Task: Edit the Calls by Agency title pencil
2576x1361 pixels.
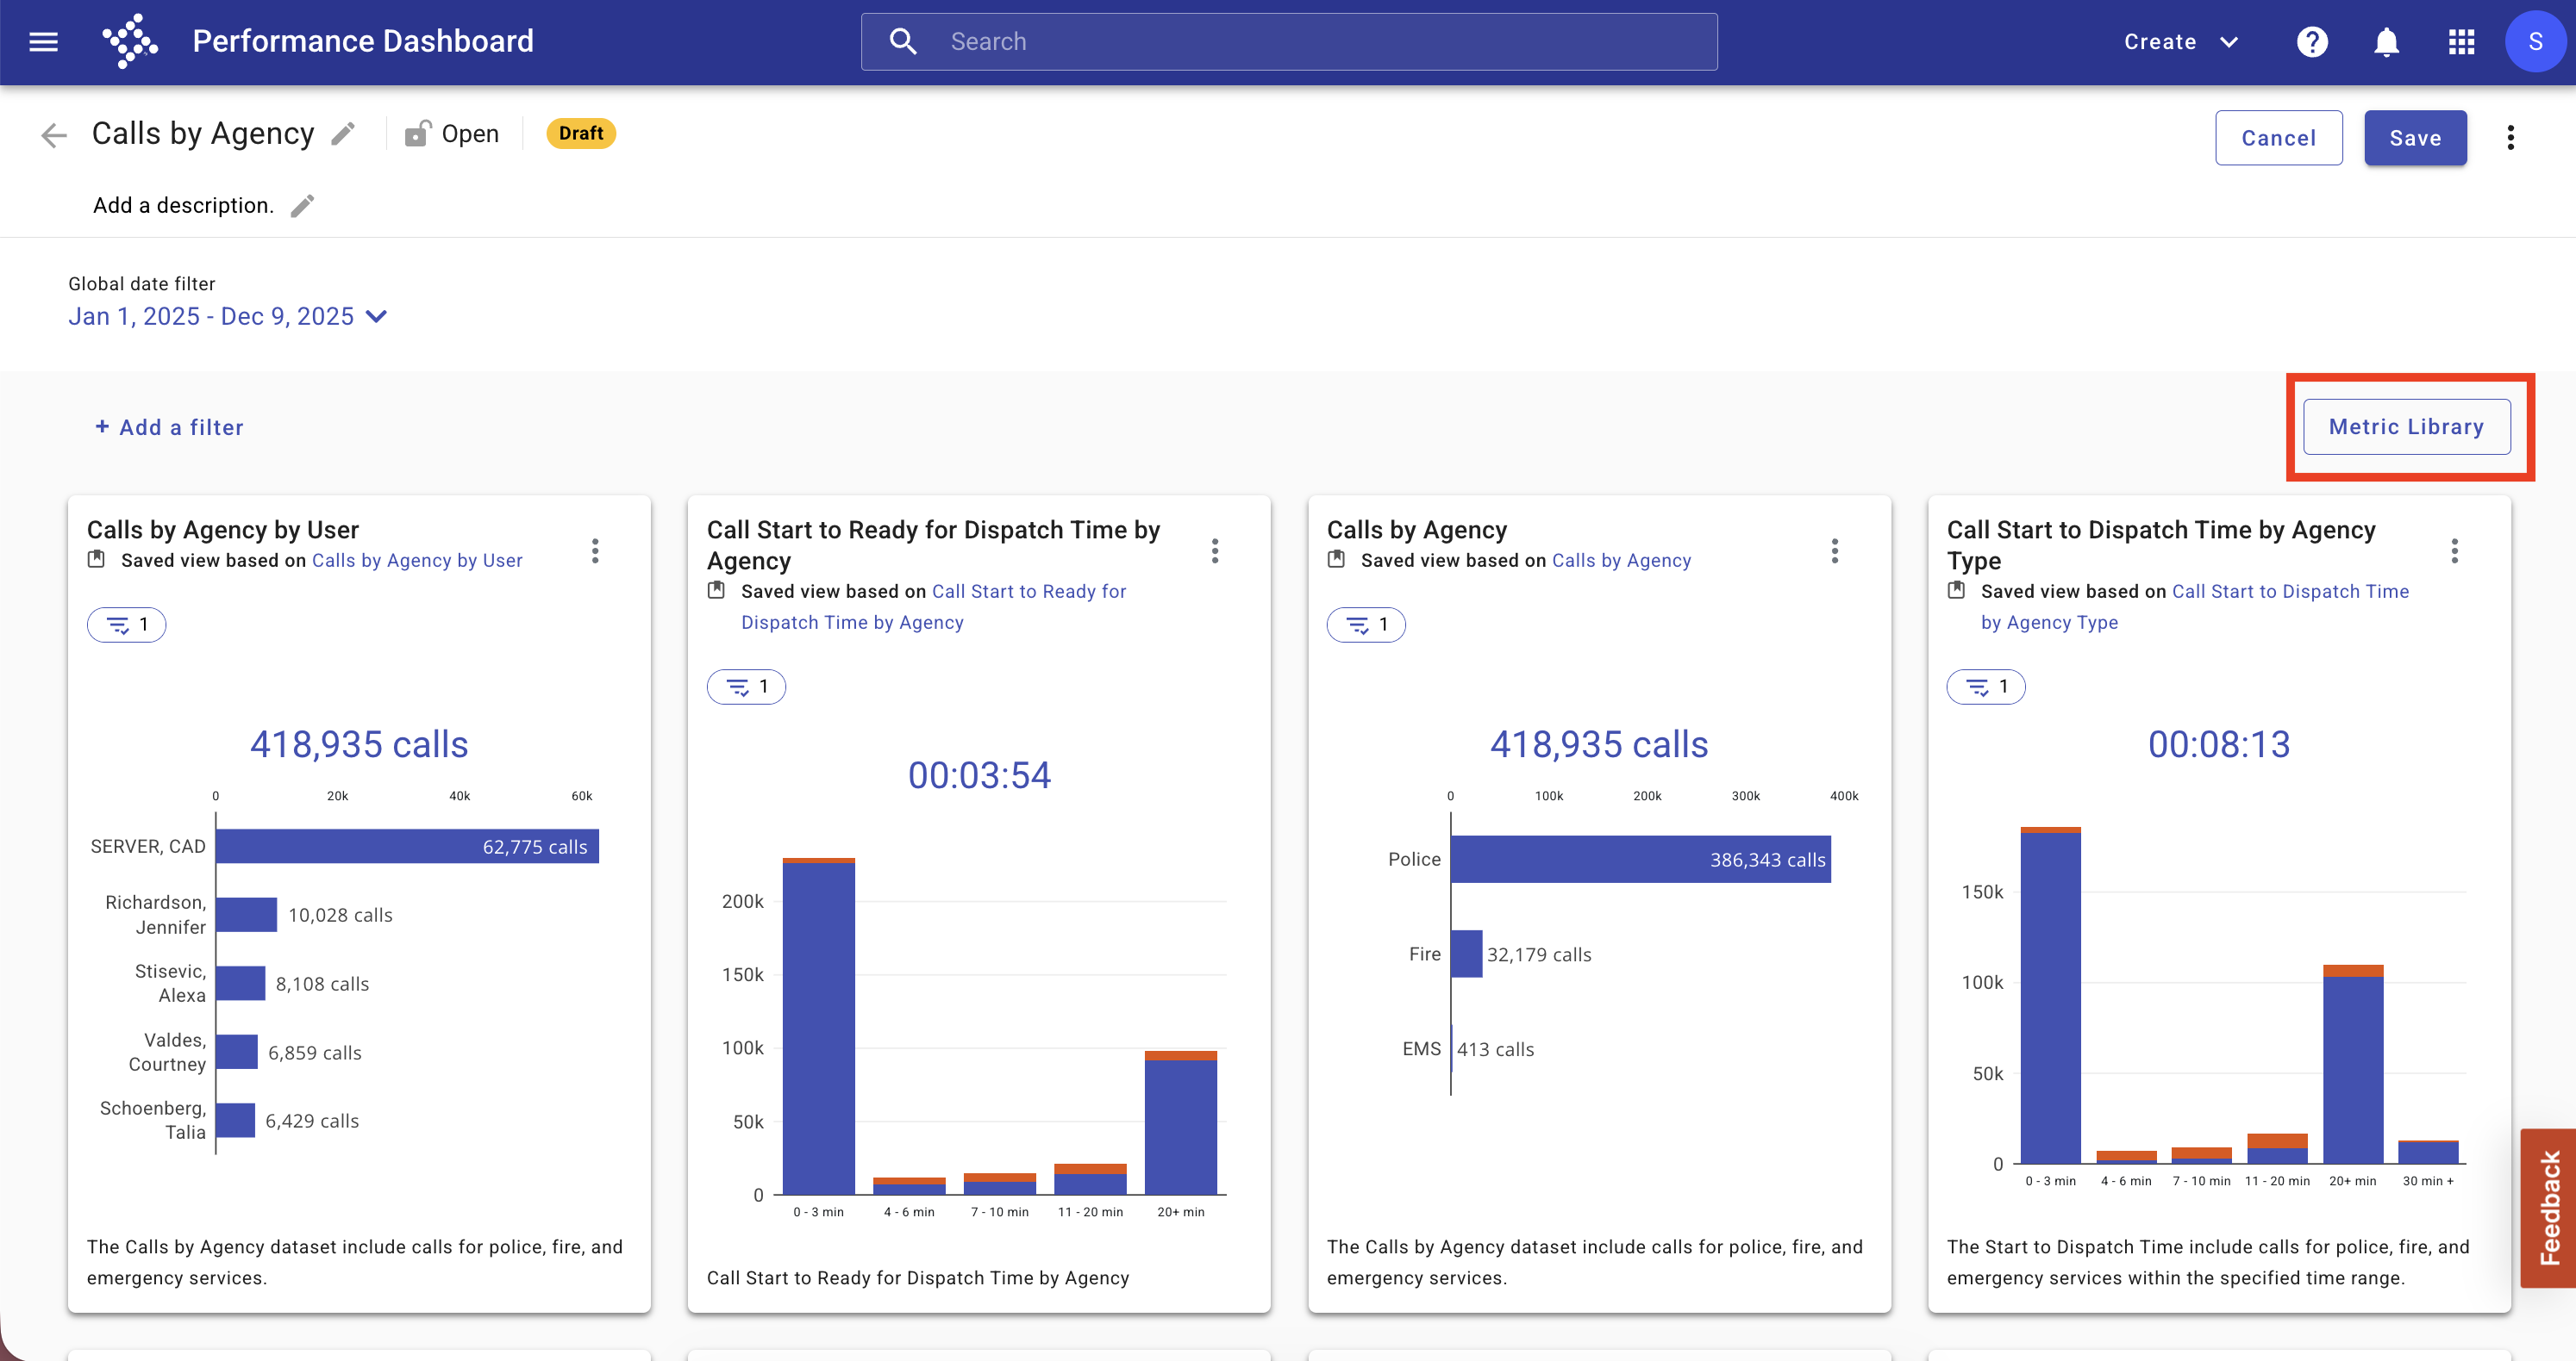Action: pyautogui.click(x=343, y=134)
